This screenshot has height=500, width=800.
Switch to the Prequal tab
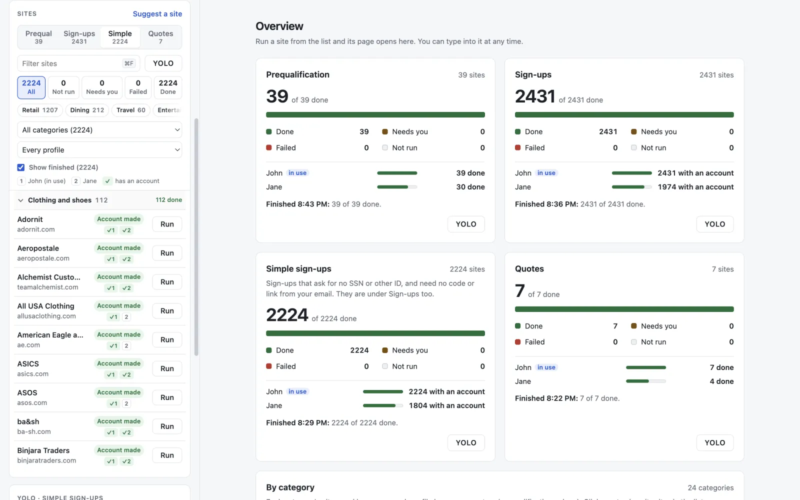tap(38, 37)
